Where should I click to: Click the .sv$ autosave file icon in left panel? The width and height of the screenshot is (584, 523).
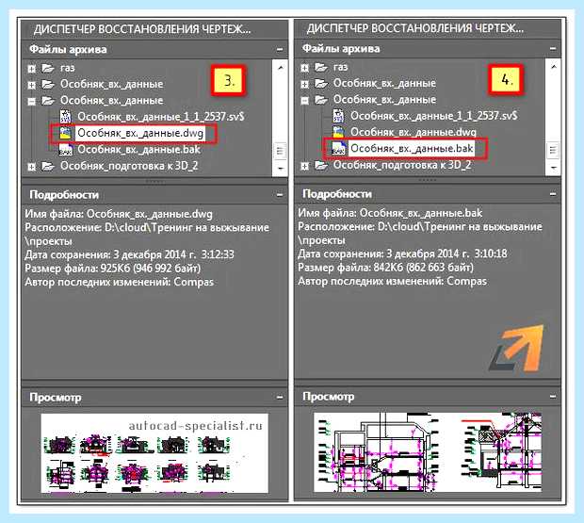coord(66,117)
